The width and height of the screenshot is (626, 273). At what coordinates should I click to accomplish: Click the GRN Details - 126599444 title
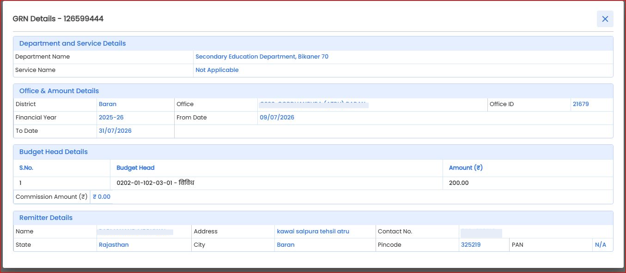point(58,19)
